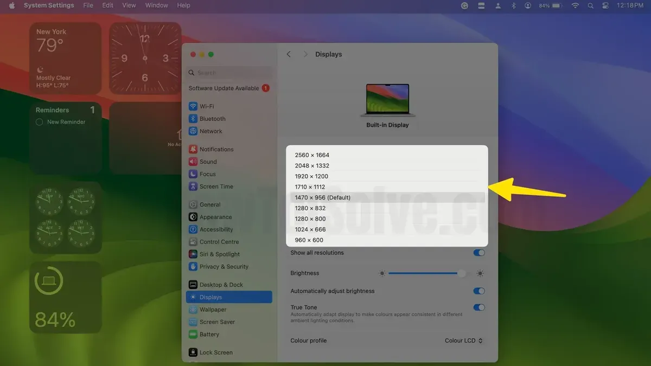Open Desktop & Dock icon
Screen dimensions: 651x366
click(x=193, y=285)
